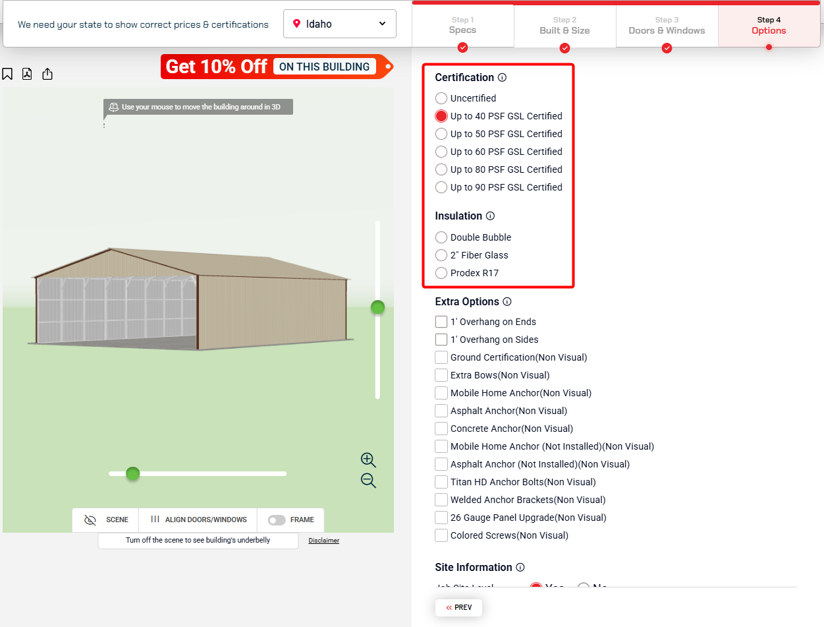Image resolution: width=824 pixels, height=627 pixels.
Task: Choose Prodex R17 insulation
Action: [441, 273]
